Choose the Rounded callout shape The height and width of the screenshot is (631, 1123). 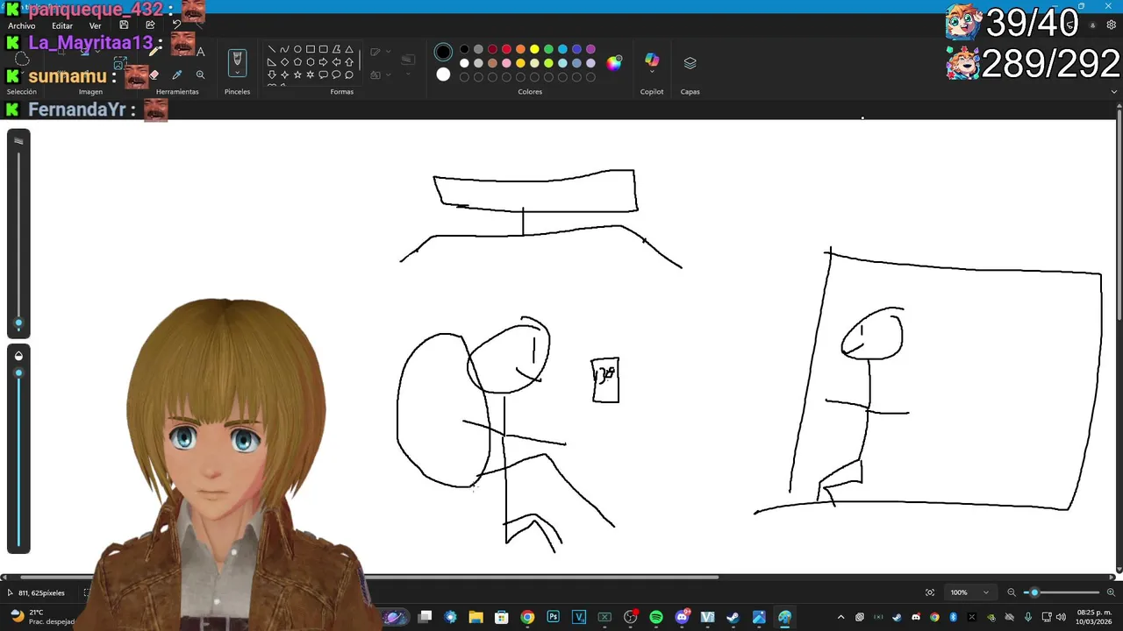click(x=324, y=75)
